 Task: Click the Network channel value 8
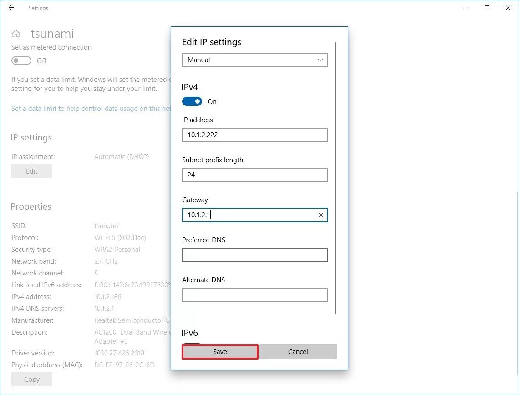coord(96,273)
